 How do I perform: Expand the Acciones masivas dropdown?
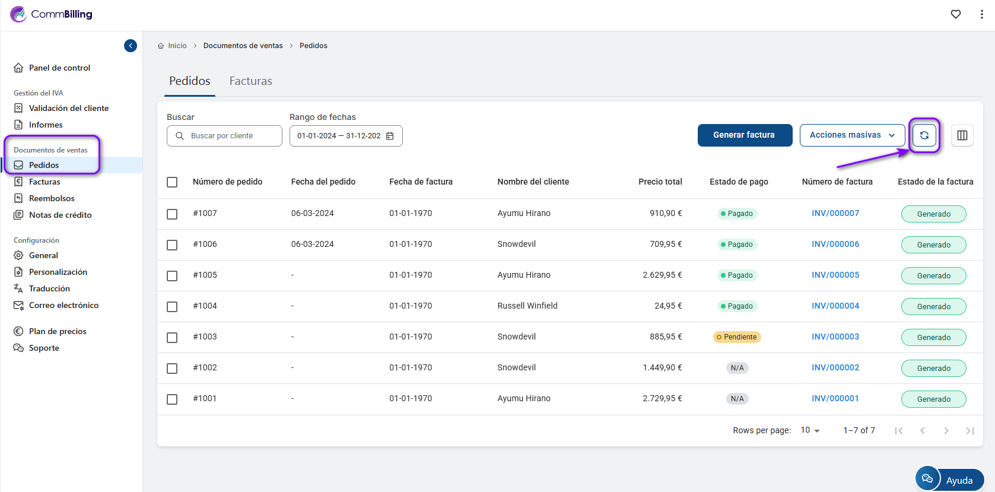click(851, 135)
